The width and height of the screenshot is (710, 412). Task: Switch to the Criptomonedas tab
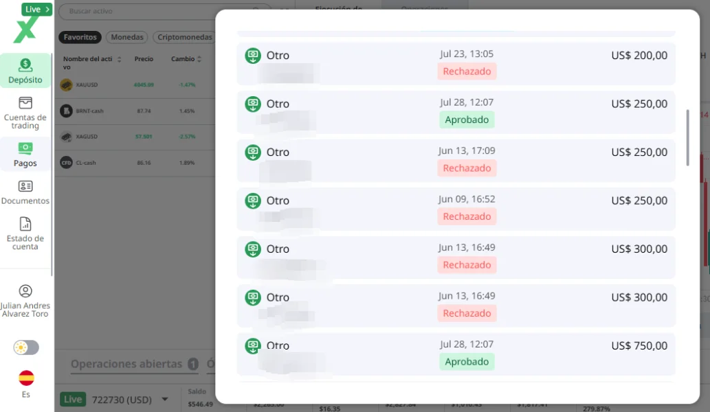point(184,37)
